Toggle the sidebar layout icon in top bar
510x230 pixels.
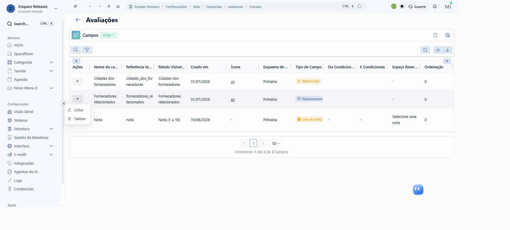pos(75,6)
